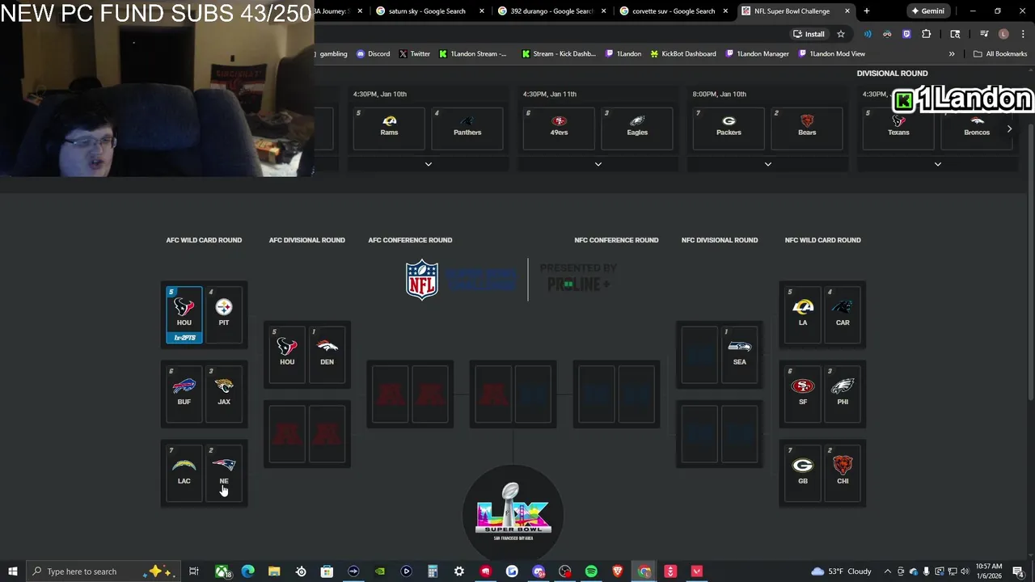Open Spotify from the taskbar

click(x=591, y=571)
